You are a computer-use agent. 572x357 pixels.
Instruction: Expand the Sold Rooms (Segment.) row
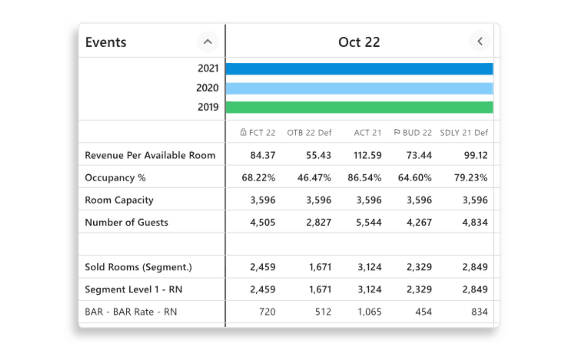coord(138,267)
